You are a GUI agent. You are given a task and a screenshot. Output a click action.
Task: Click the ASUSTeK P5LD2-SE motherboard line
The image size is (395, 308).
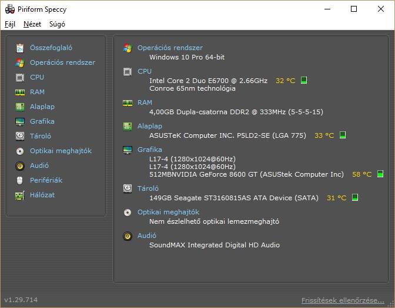(x=227, y=135)
